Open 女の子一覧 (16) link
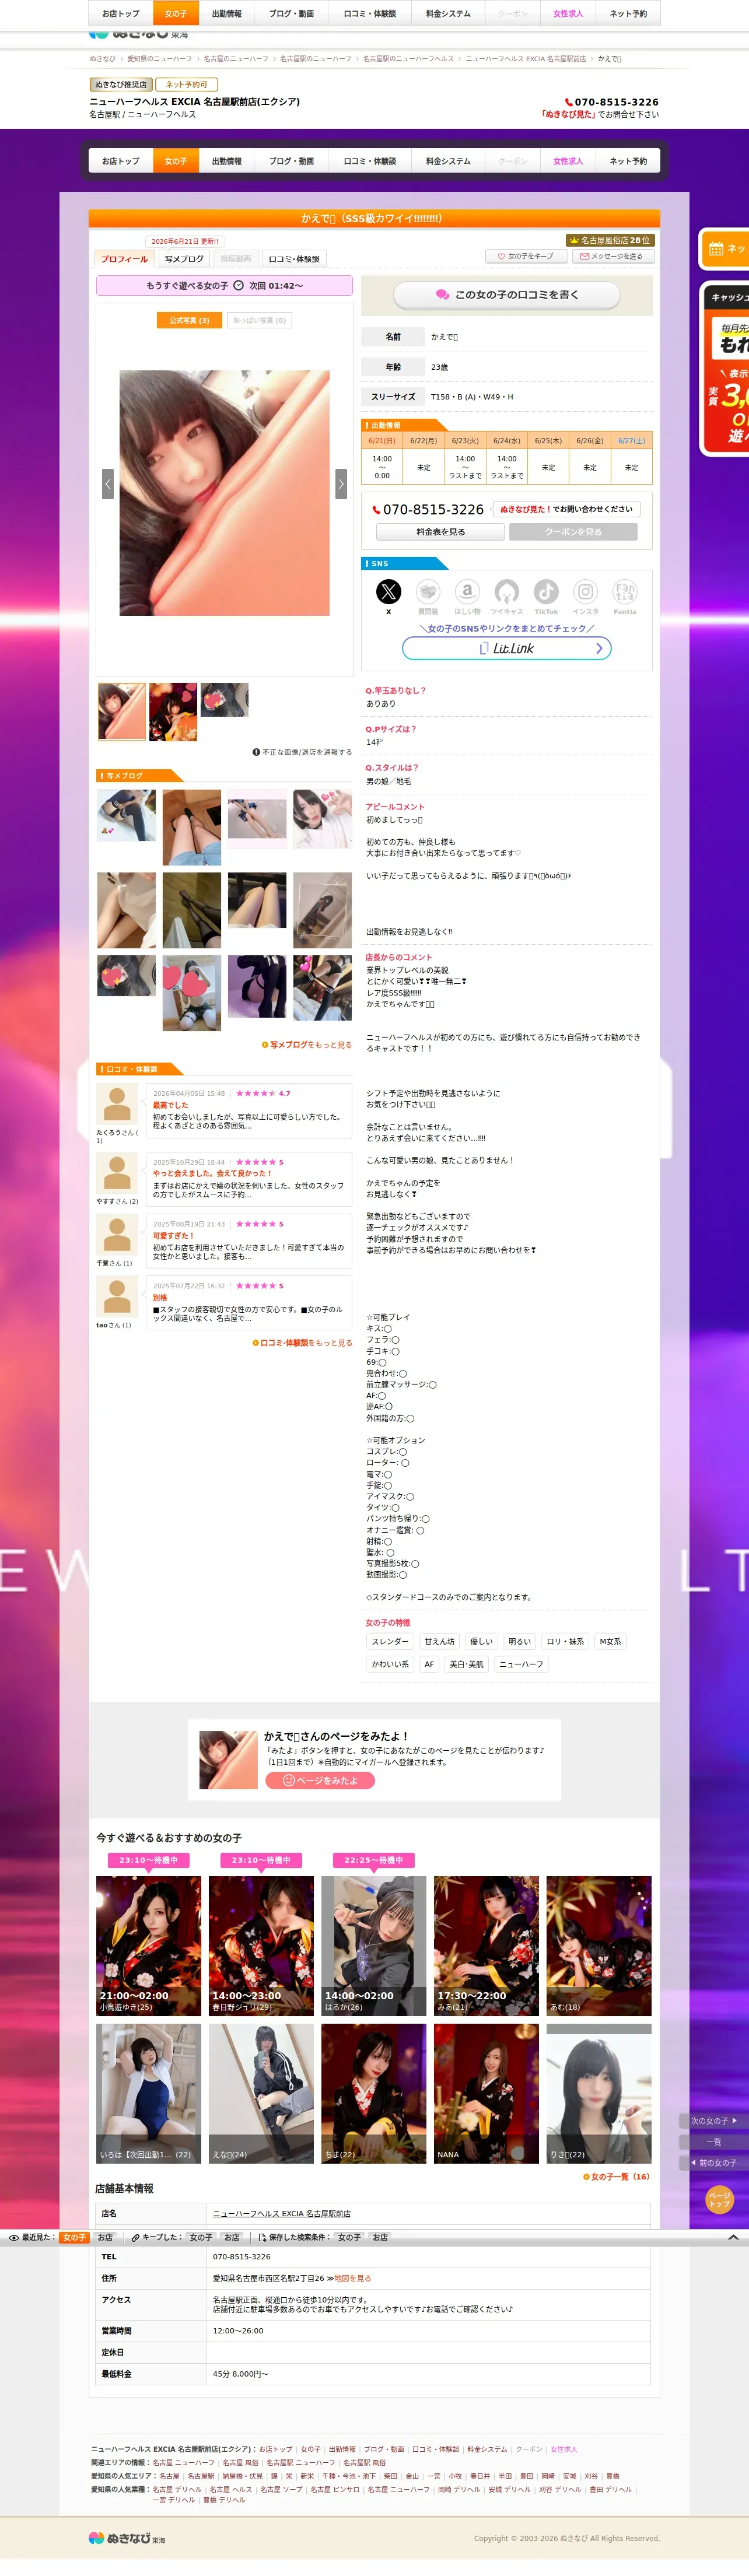This screenshot has height=2576, width=749. 616,2177
